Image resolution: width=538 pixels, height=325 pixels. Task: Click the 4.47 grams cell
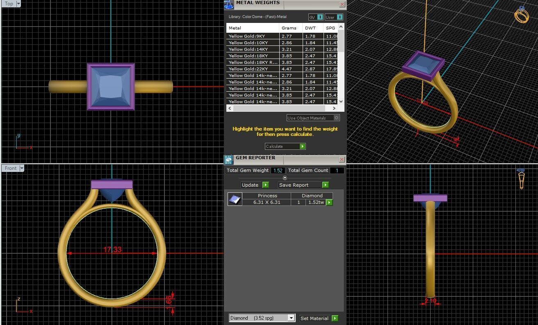tap(291, 69)
